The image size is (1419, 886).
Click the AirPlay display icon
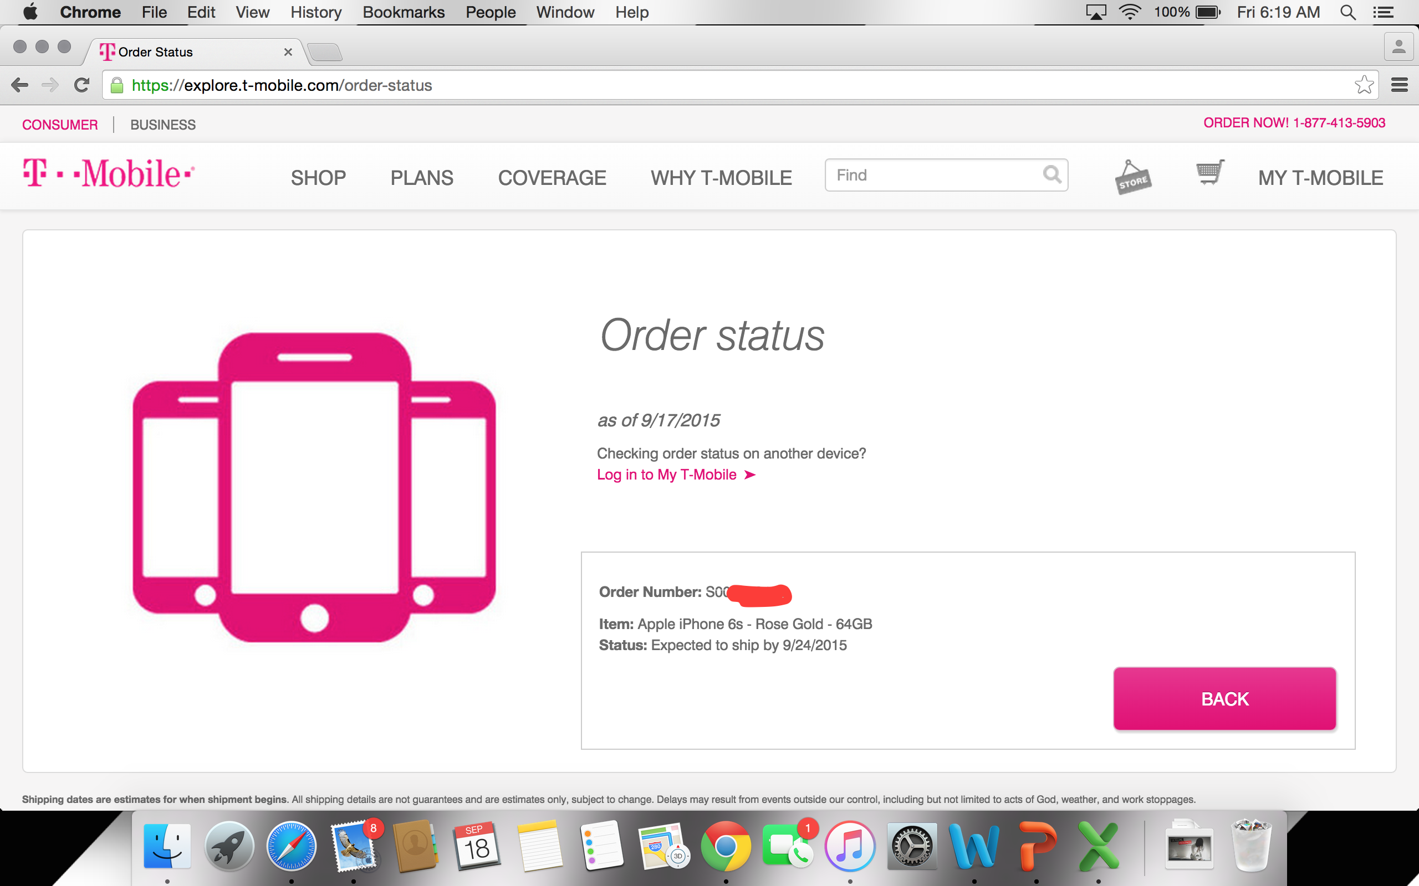click(1095, 12)
